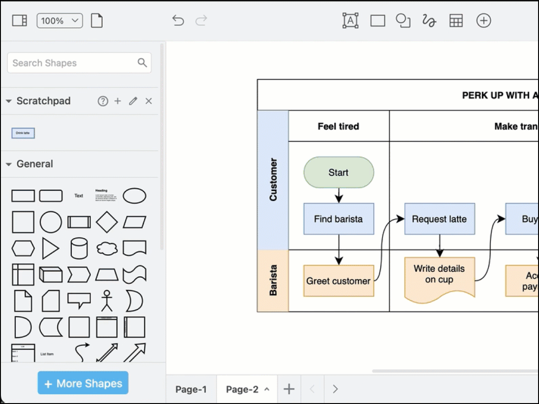Viewport: 539px width, 404px height.
Task: Click the horizontal canvas scrollbar
Action: point(455,371)
